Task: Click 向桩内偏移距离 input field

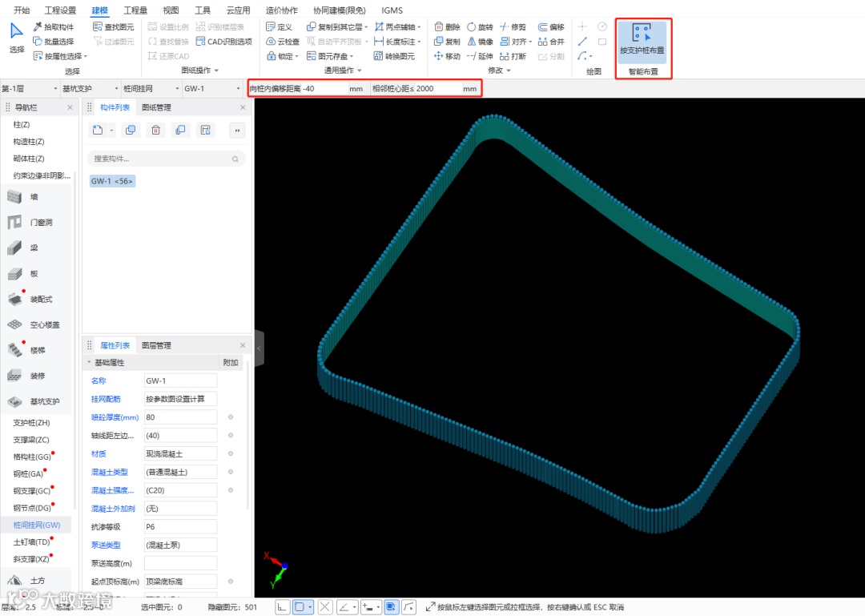Action: click(x=324, y=88)
